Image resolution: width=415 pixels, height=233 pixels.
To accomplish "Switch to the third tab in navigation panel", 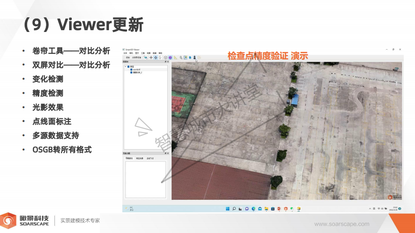I will [150, 158].
